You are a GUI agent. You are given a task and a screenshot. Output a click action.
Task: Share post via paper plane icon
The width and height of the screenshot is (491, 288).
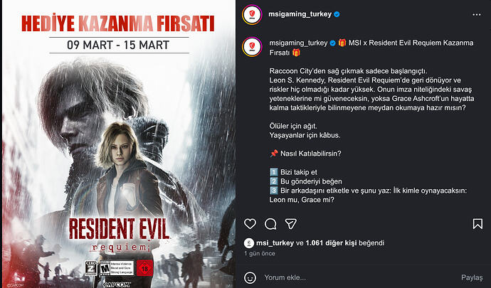coord(290,224)
